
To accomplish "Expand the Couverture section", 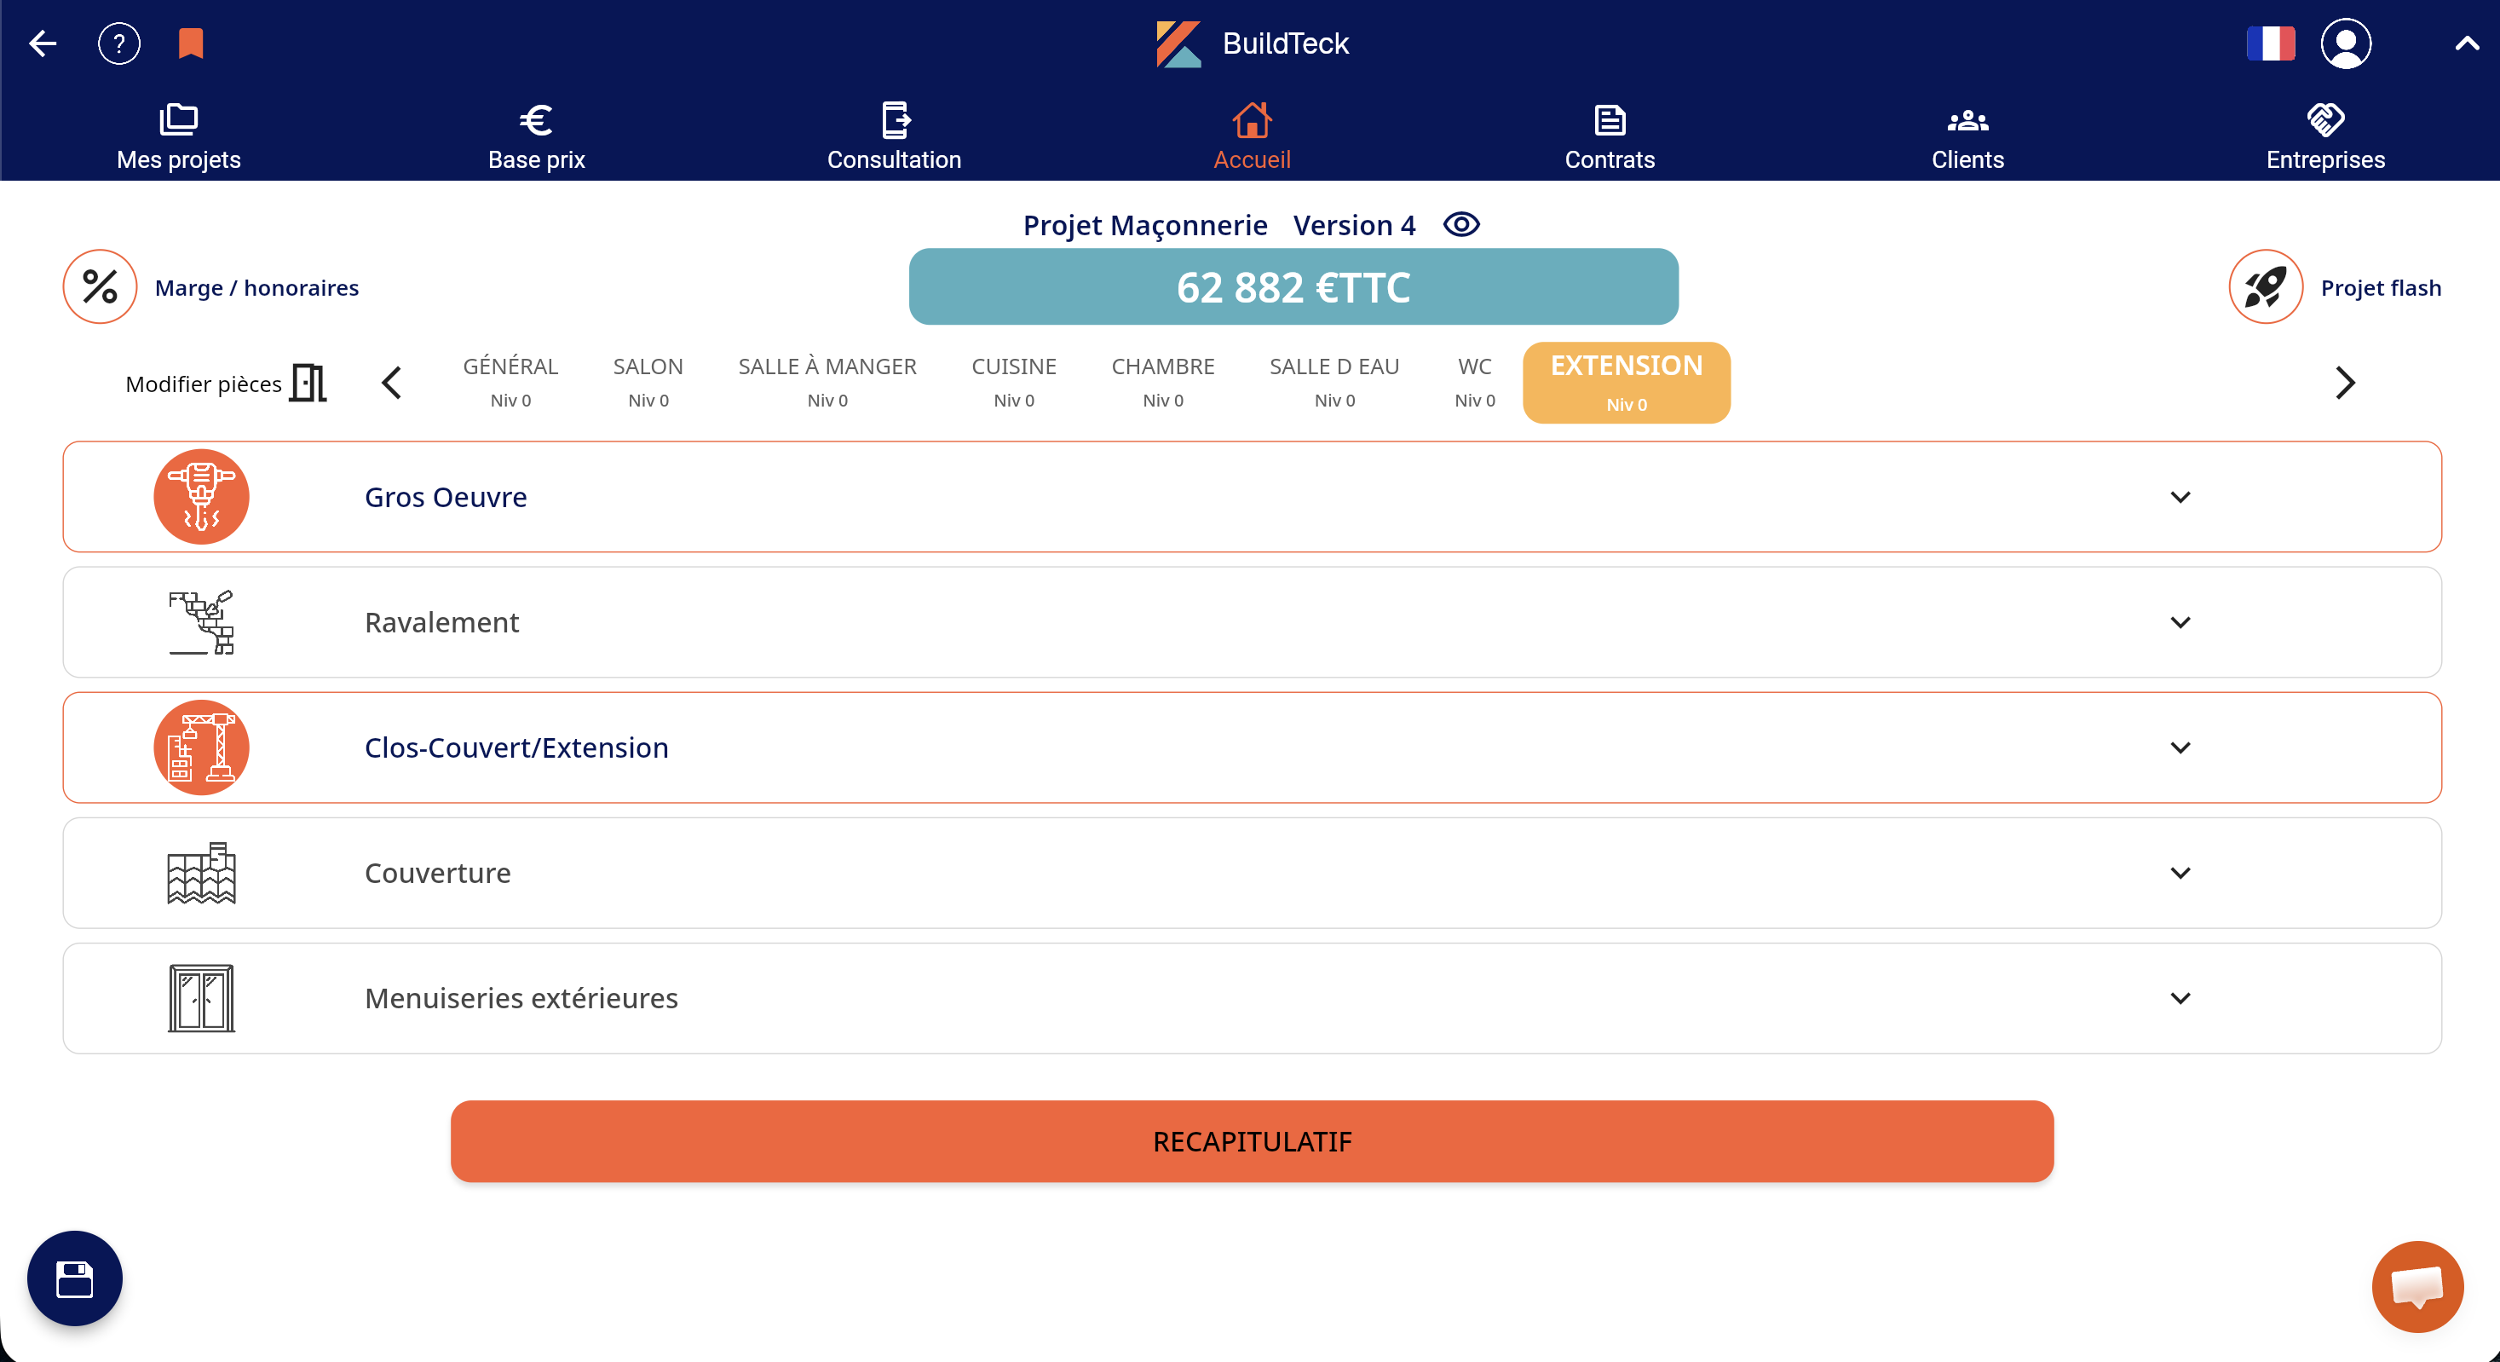I will [x=2180, y=873].
